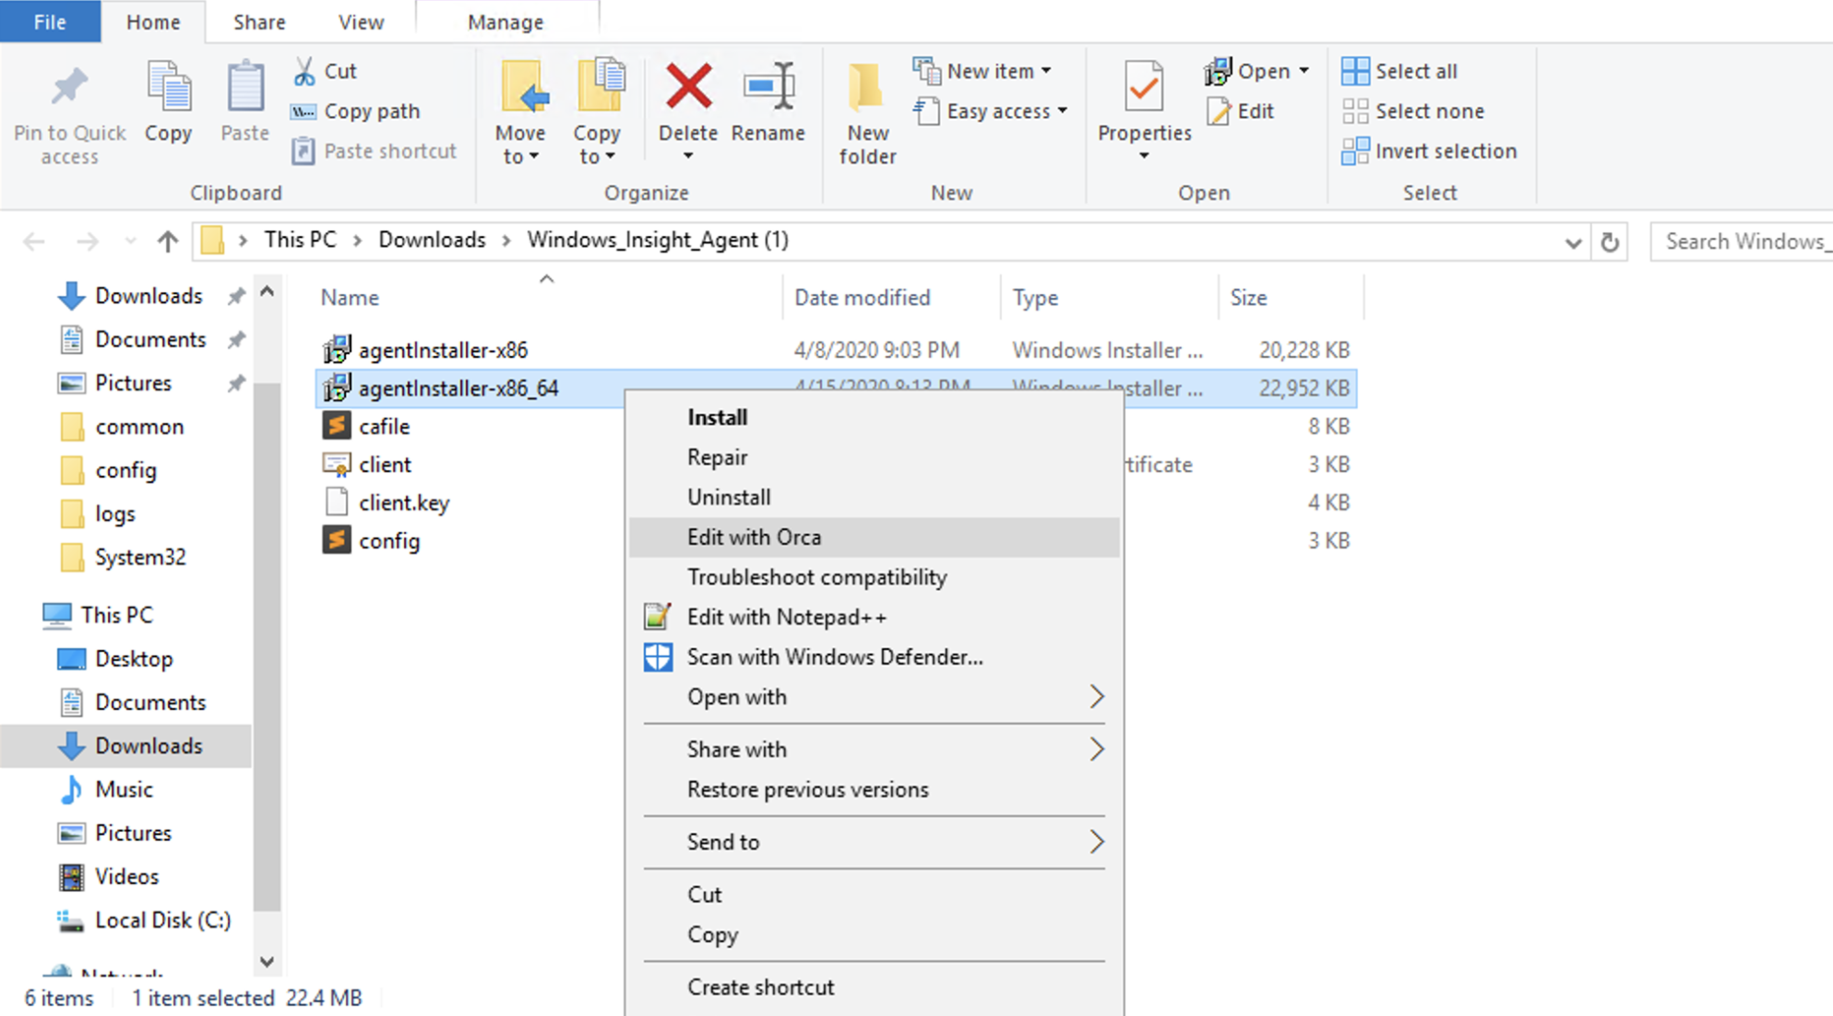Click the refresh button beside address bar
Image resolution: width=1833 pixels, height=1016 pixels.
click(1610, 242)
